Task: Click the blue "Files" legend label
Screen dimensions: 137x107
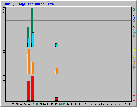Action: 134,21
